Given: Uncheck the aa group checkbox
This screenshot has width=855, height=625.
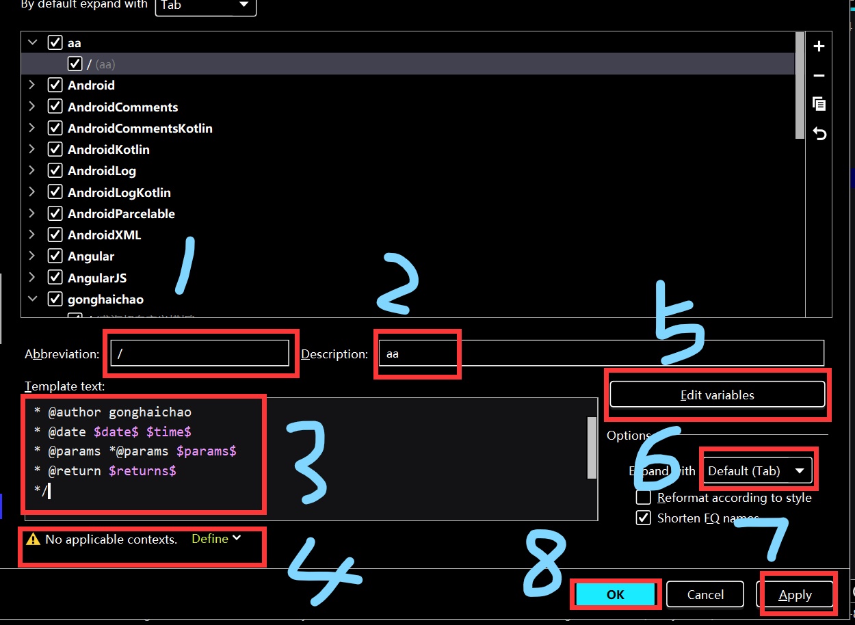Looking at the screenshot, I should click(55, 42).
